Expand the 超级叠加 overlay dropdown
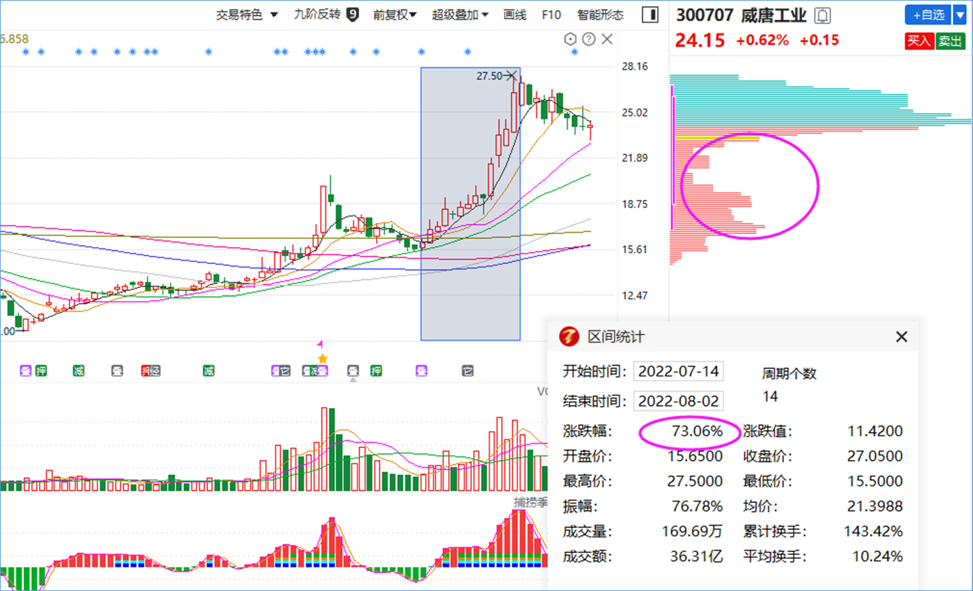 pyautogui.click(x=460, y=14)
